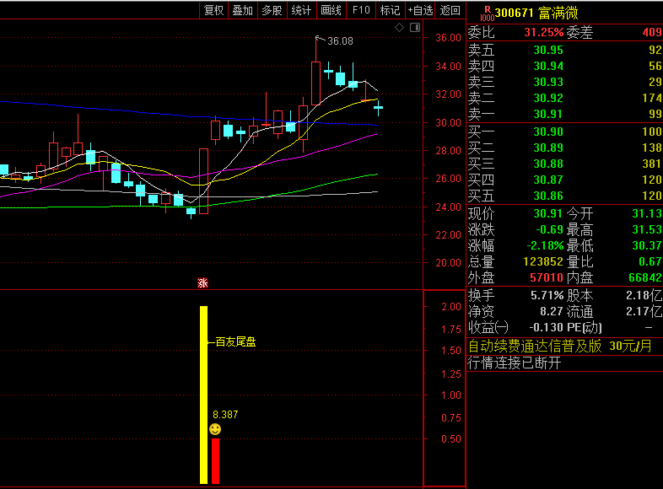Open the 叠加 overlay option
The image size is (663, 489).
coord(243,10)
